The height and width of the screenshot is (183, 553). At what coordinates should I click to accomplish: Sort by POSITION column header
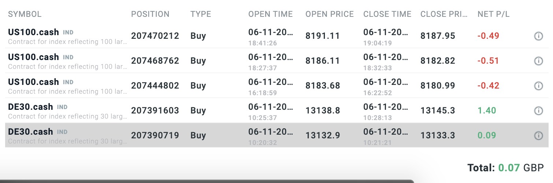150,14
